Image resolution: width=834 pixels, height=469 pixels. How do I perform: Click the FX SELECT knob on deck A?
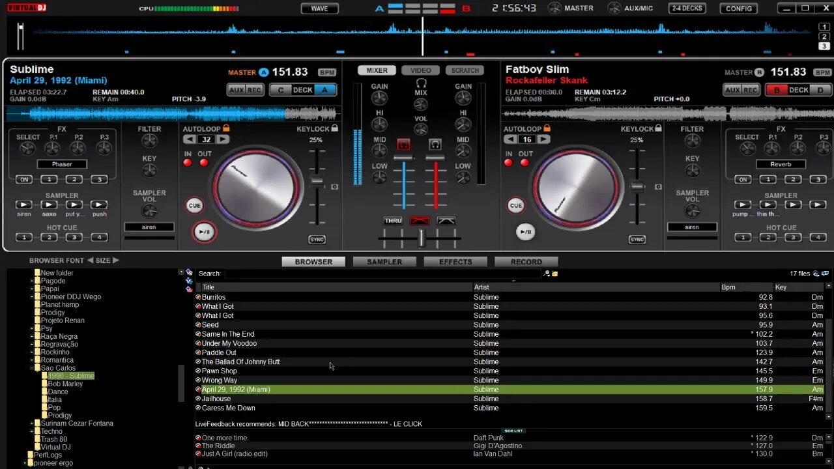click(x=27, y=149)
